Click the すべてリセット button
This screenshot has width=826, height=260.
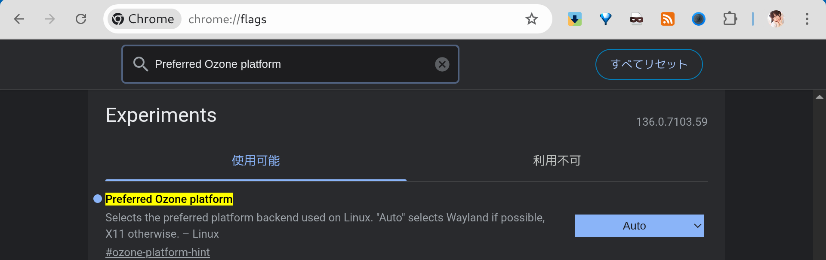click(x=649, y=64)
